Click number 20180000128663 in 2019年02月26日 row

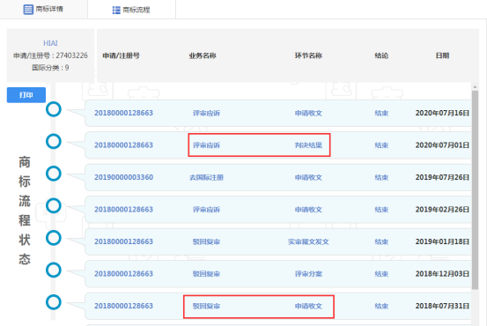pyautogui.click(x=123, y=210)
